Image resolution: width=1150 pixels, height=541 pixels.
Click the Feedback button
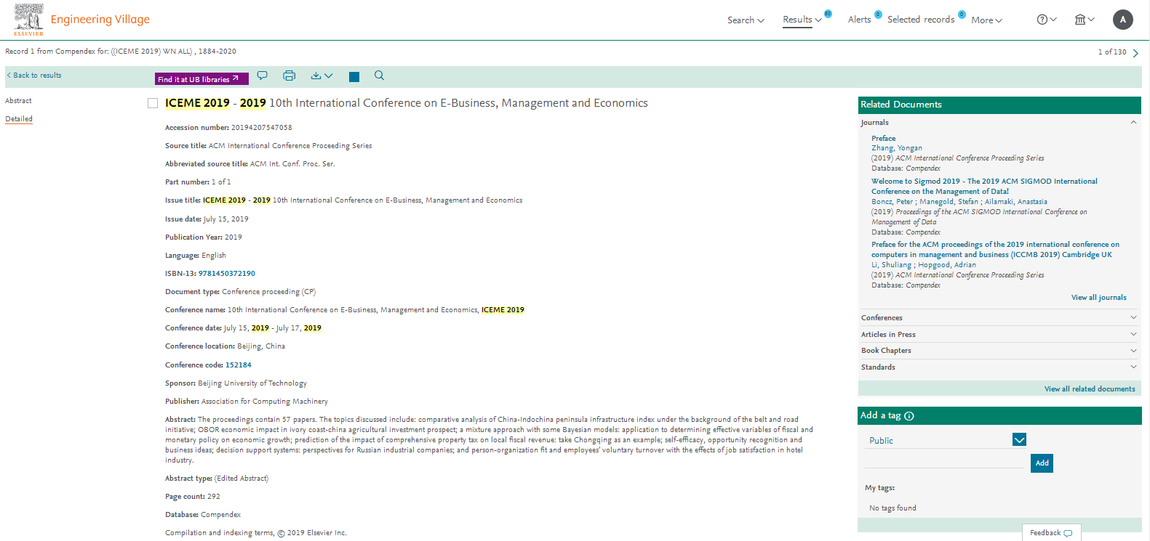point(1051,533)
